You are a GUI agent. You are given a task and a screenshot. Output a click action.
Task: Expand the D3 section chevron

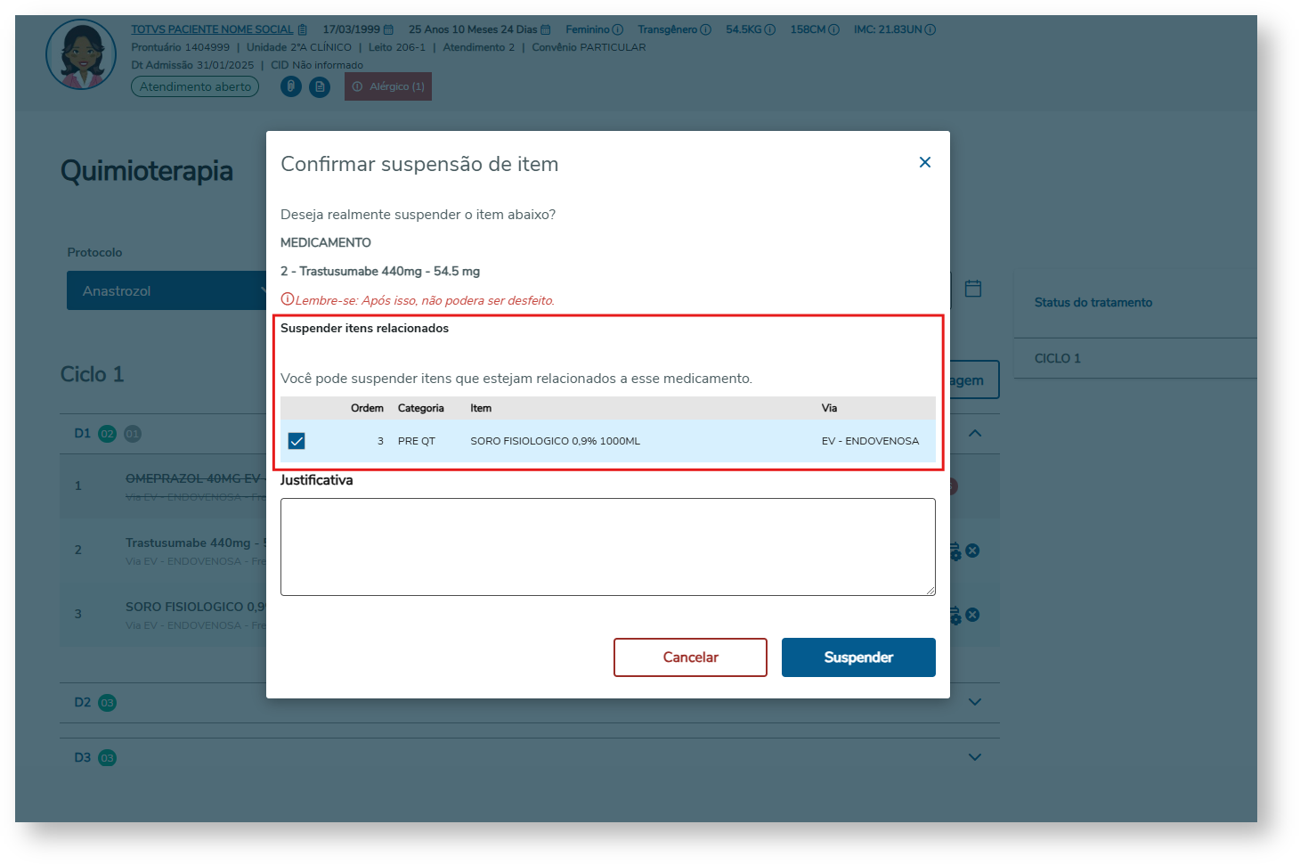coord(975,757)
